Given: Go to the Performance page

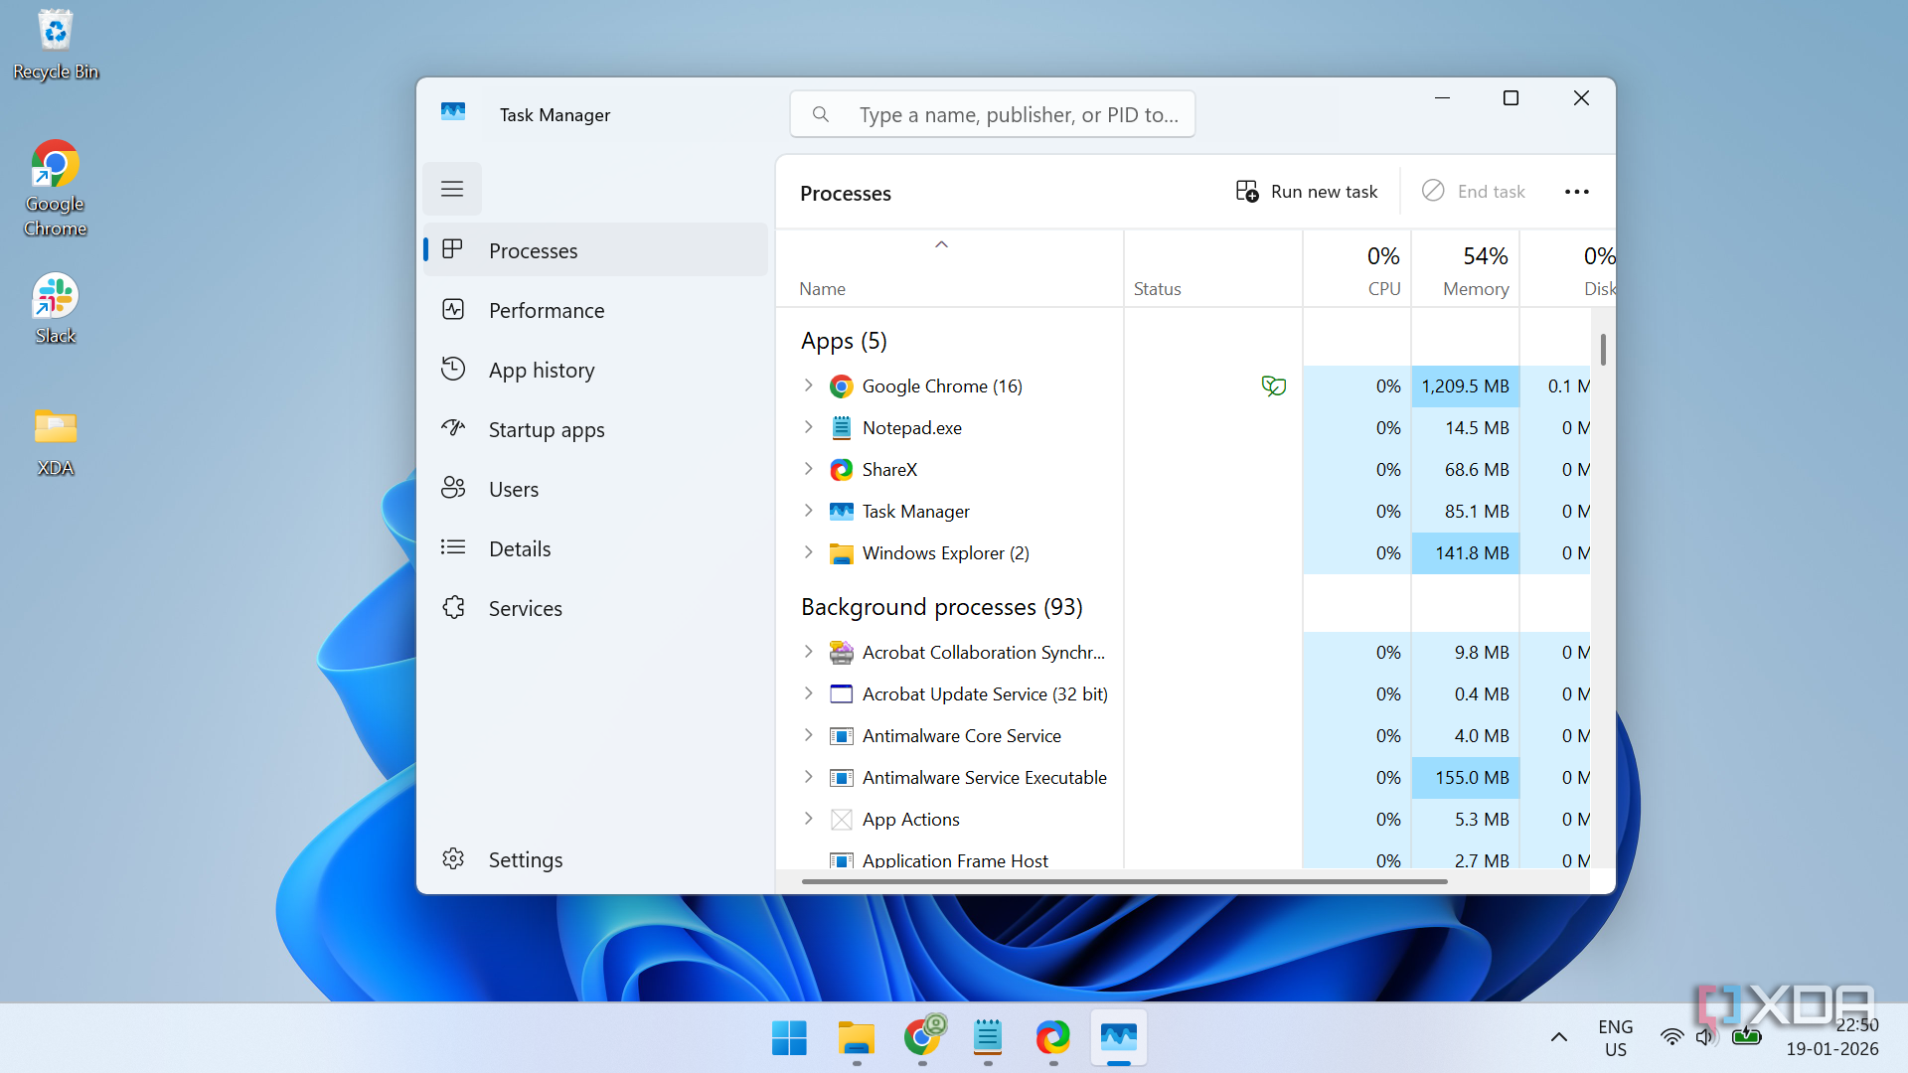Looking at the screenshot, I should [595, 310].
